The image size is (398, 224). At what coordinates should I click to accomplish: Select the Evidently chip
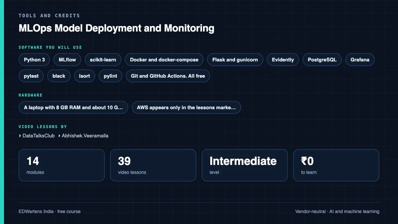(x=283, y=60)
